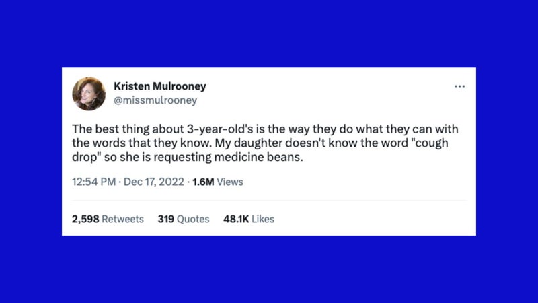The image size is (538, 303).
Task: Open the Kristen Mulrooney display name
Action: click(x=159, y=86)
